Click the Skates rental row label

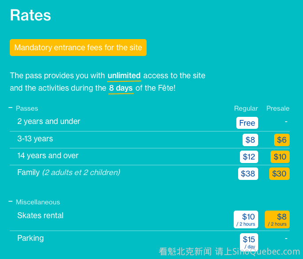[x=40, y=215]
